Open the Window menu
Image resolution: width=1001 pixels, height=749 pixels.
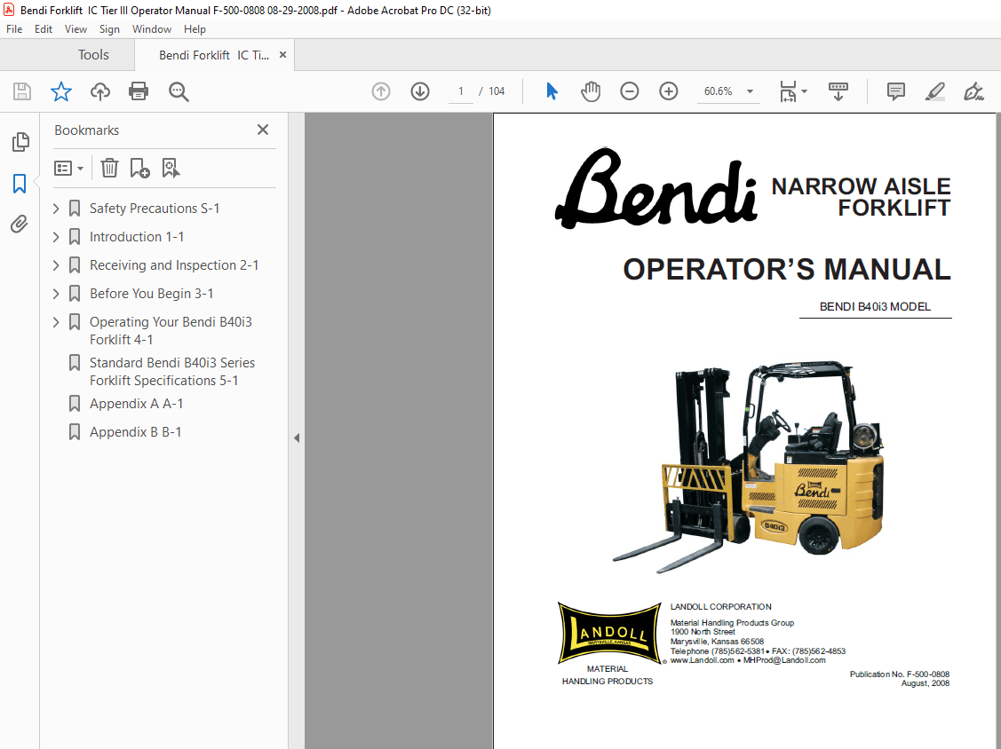tap(151, 28)
